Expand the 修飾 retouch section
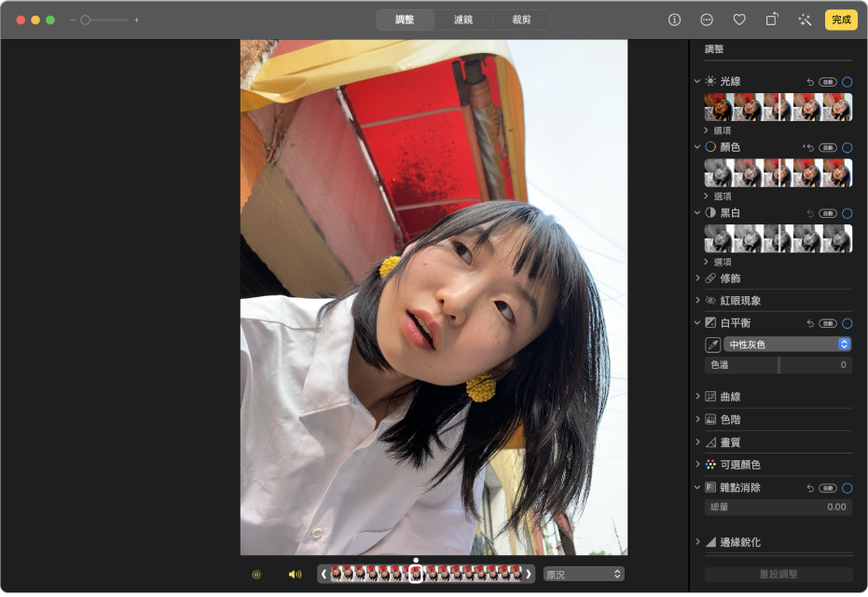 [697, 278]
